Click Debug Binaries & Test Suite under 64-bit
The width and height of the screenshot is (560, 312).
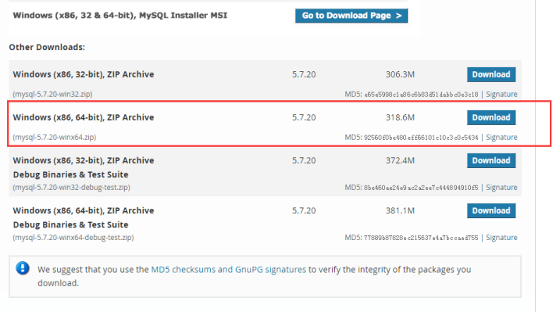tap(70, 224)
